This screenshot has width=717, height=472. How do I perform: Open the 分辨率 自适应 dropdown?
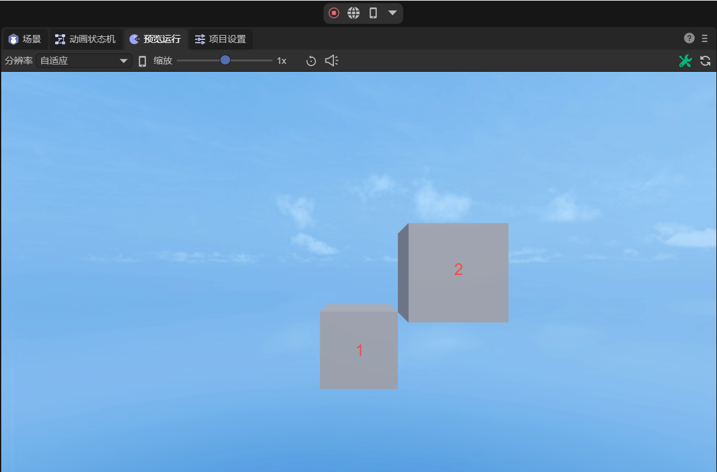pyautogui.click(x=84, y=61)
